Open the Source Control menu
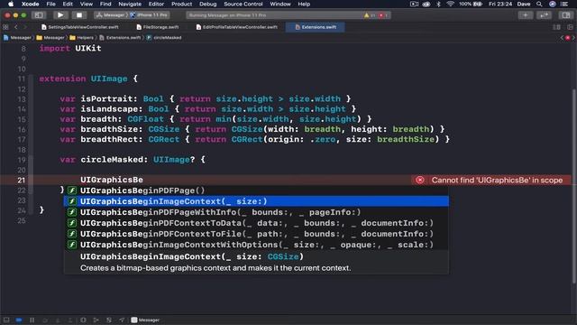577x325 pixels. (243, 4)
